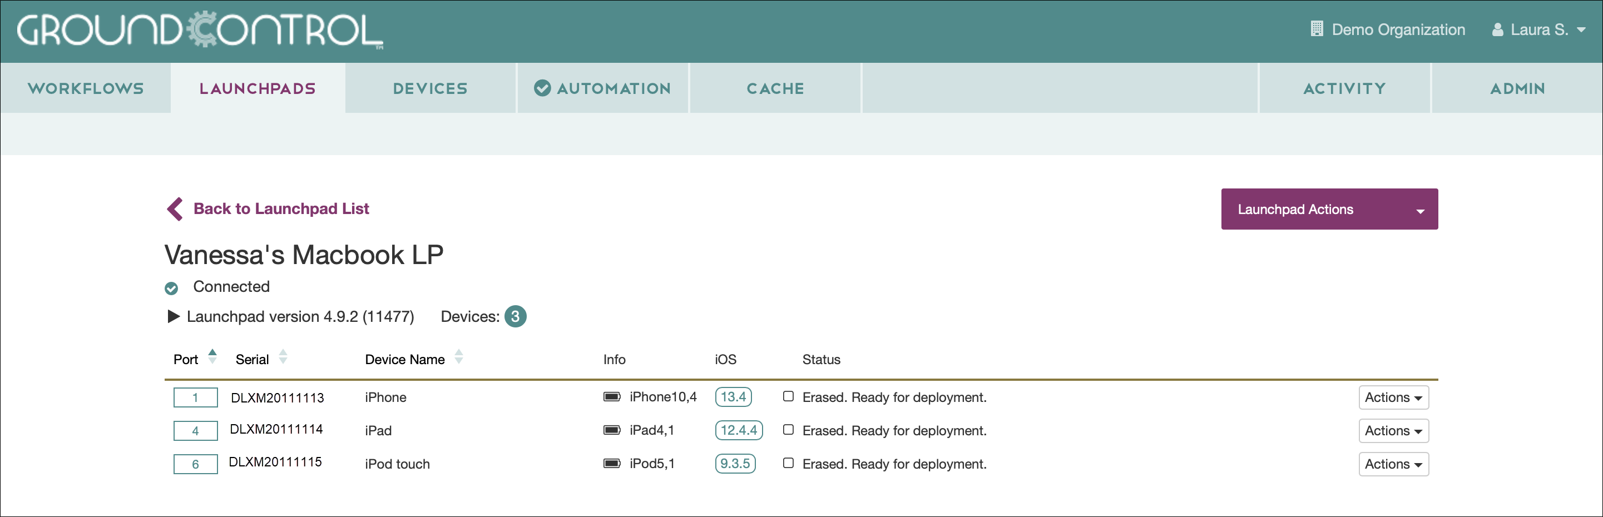Switch to the Automation tab
The image size is (1603, 517).
click(603, 88)
